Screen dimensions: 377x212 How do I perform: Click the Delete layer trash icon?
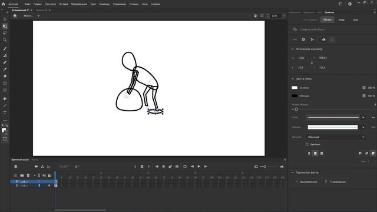click(28, 175)
